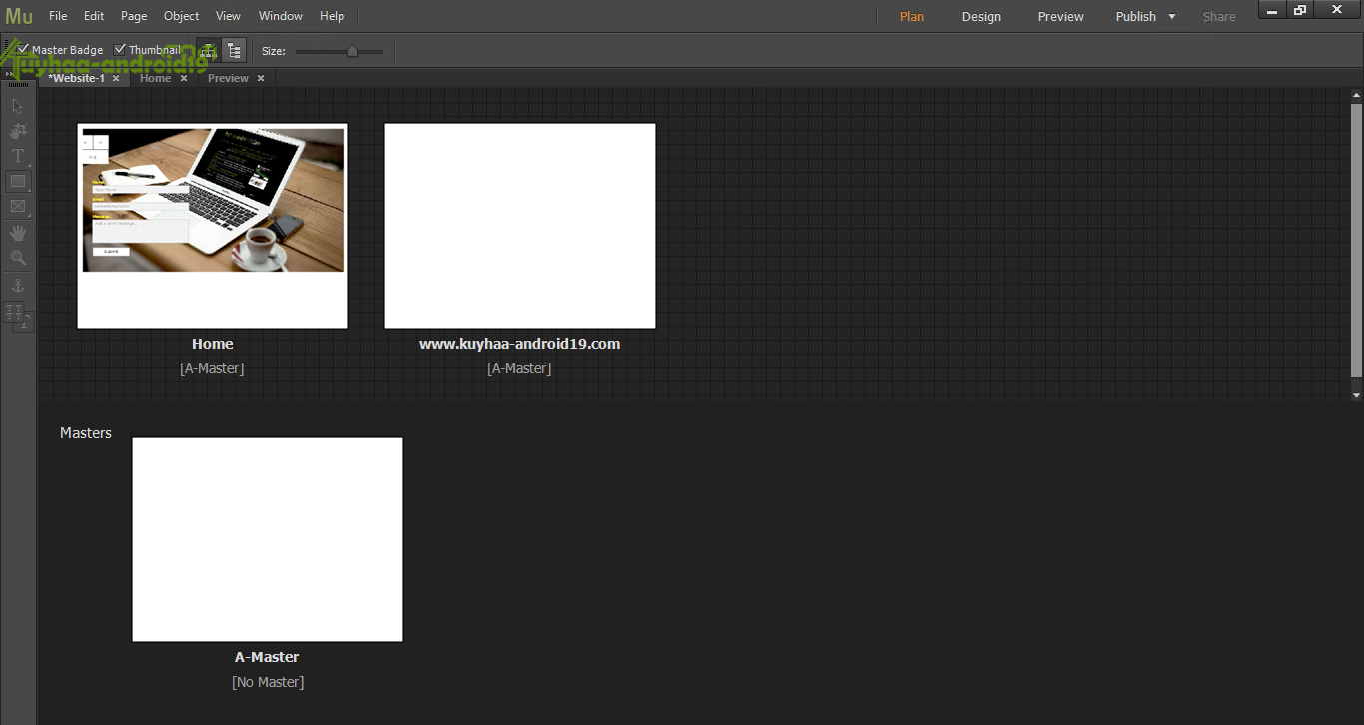This screenshot has width=1364, height=725.
Task: Select the Crop tool
Action: click(17, 131)
